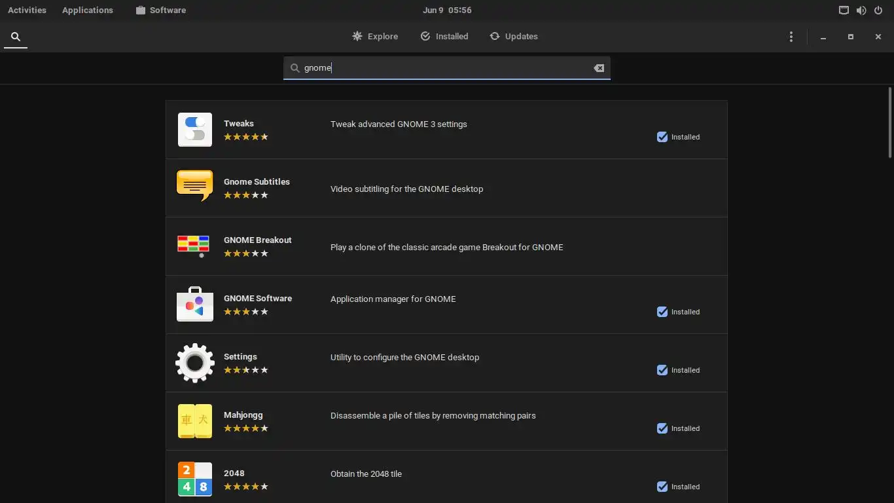Click the GNOME Software shopping bag icon
This screenshot has height=503, width=894.
(x=195, y=304)
